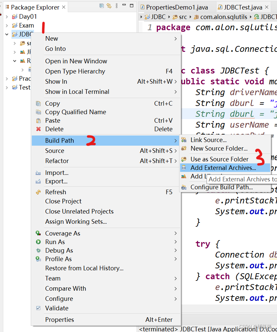Expand Day01 project tree node
This screenshot has width=277, height=332.
tap(7, 16)
